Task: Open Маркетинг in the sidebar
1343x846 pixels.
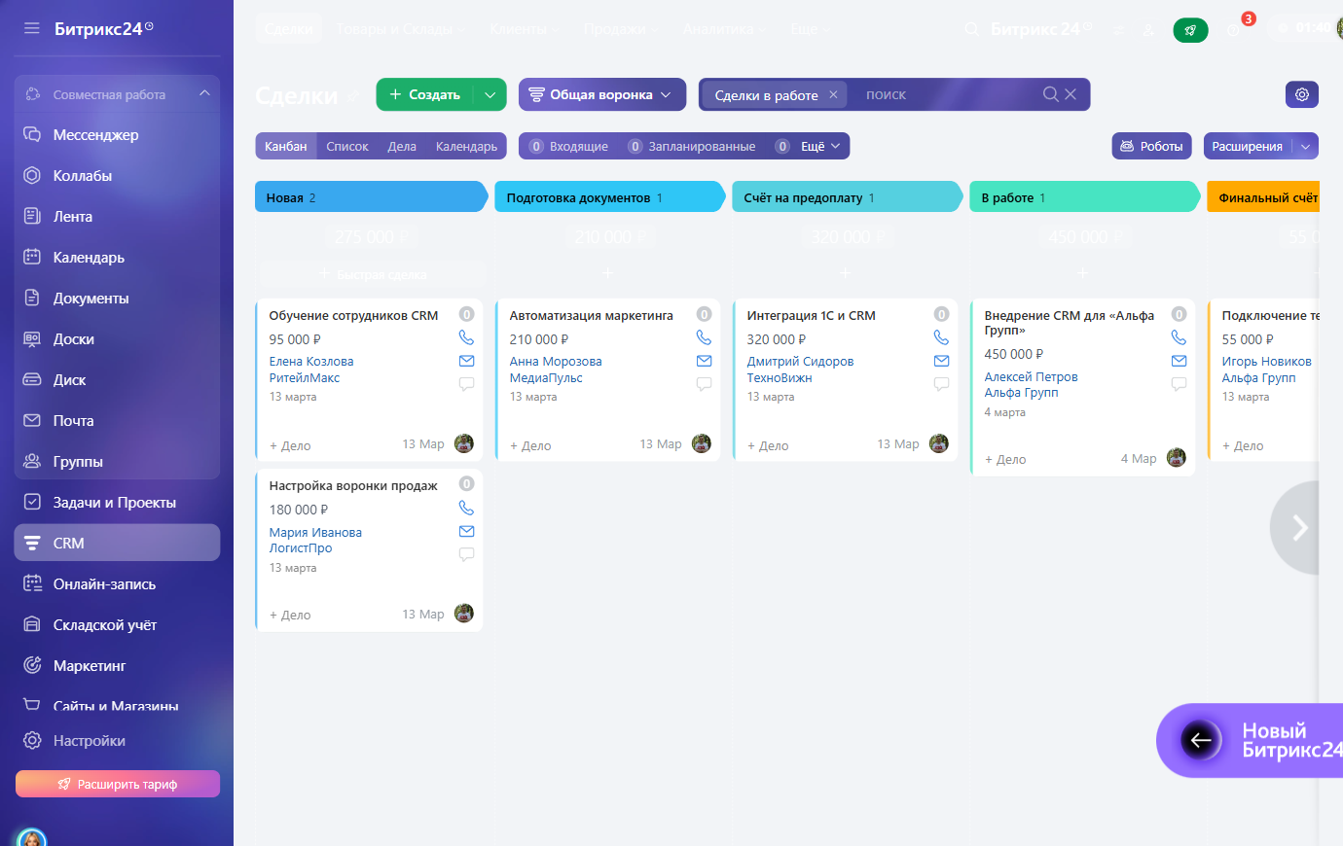Action: pyautogui.click(x=117, y=666)
